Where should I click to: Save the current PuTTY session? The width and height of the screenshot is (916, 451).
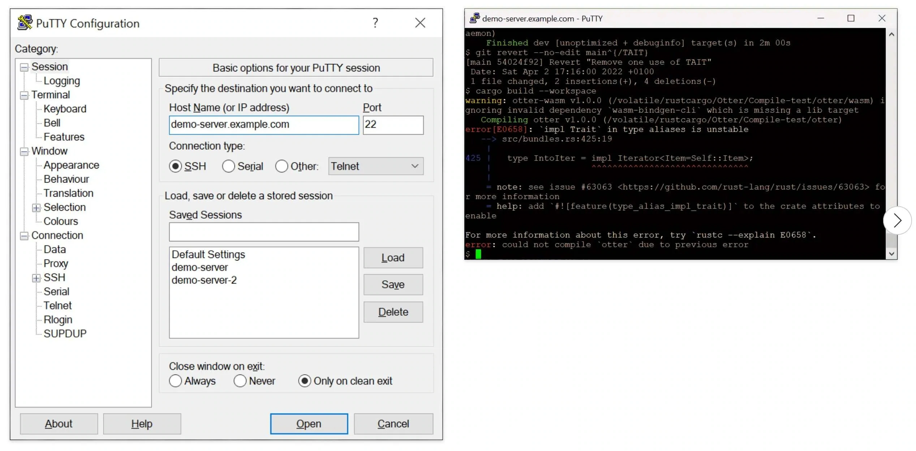[x=394, y=285]
